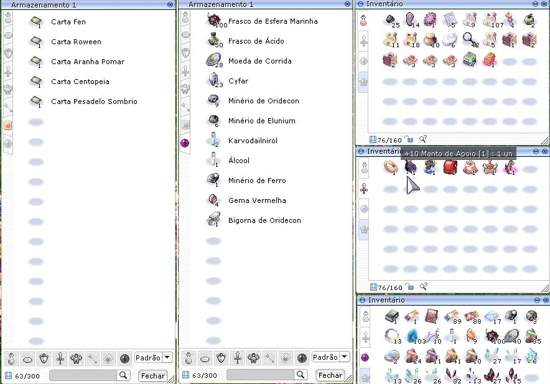
Task: Pick the green box item with count 7
Action: [x=469, y=60]
